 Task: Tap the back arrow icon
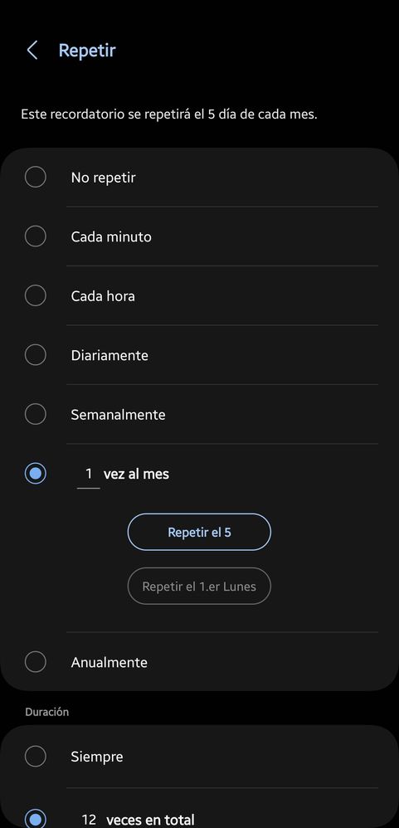click(x=32, y=51)
